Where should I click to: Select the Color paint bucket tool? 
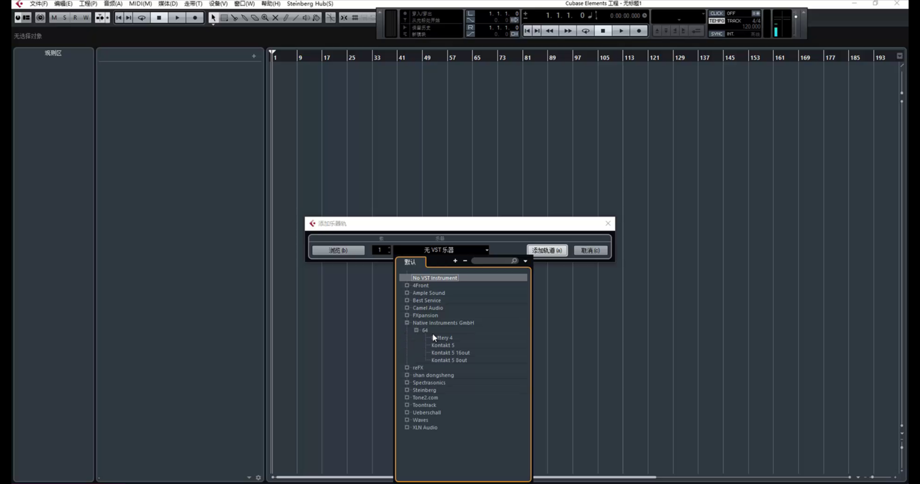(317, 18)
